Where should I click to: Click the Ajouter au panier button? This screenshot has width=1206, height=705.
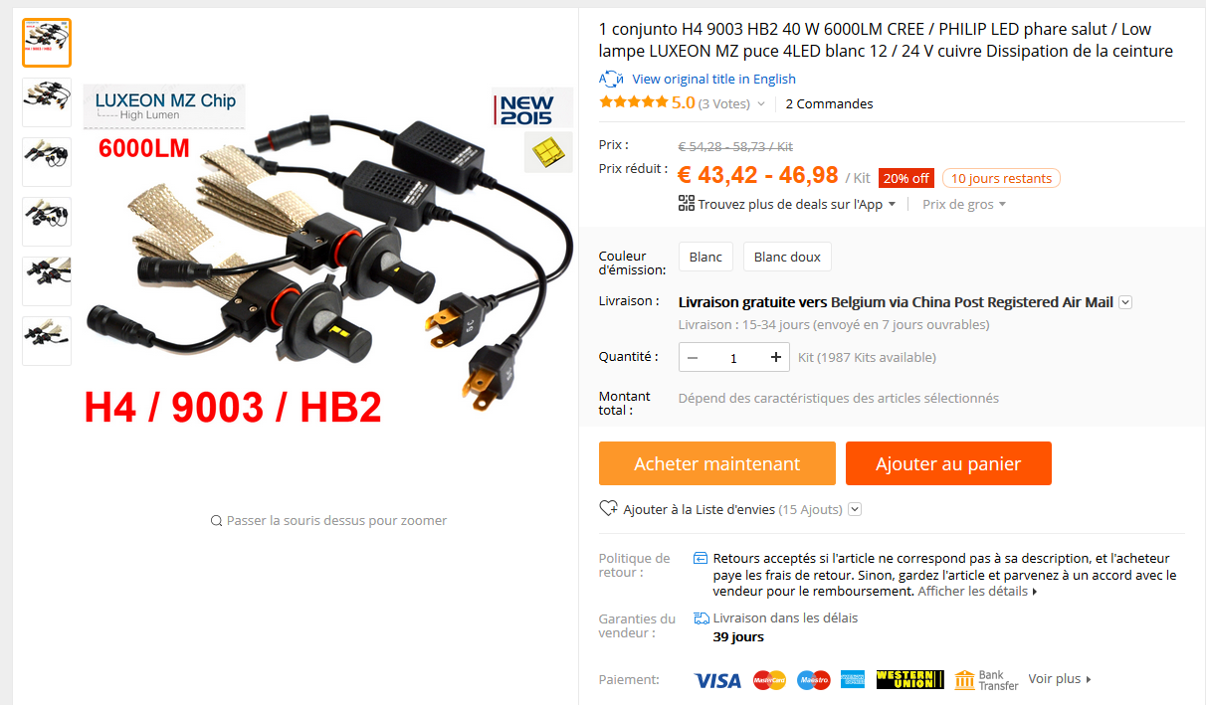(948, 463)
